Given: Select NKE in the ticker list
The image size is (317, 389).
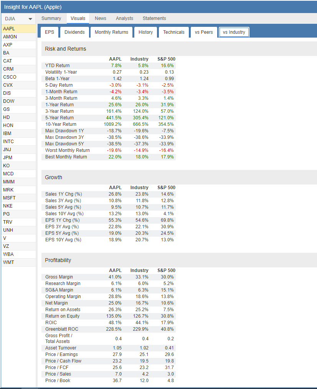Looking at the screenshot, I should [18, 206].
